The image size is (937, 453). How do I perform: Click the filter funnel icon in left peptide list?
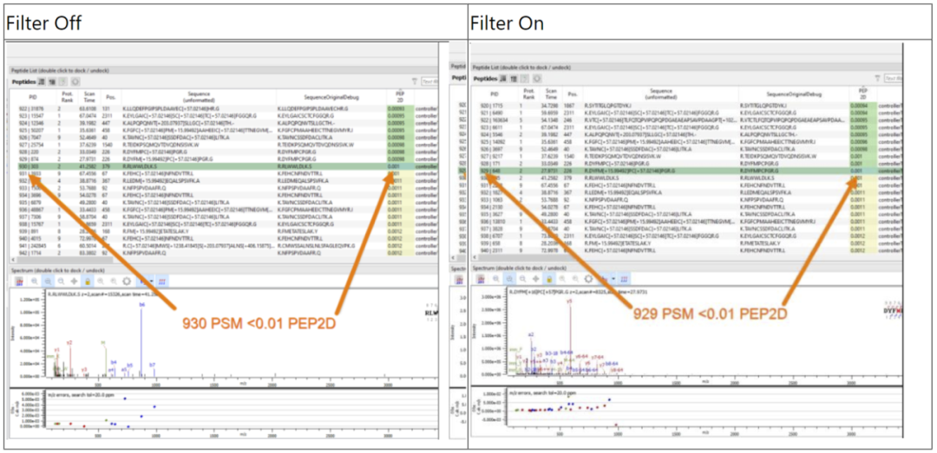coord(414,81)
